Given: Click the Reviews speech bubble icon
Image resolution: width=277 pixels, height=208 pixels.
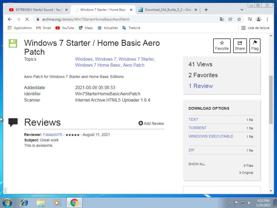Looking at the screenshot, I should tap(13, 122).
